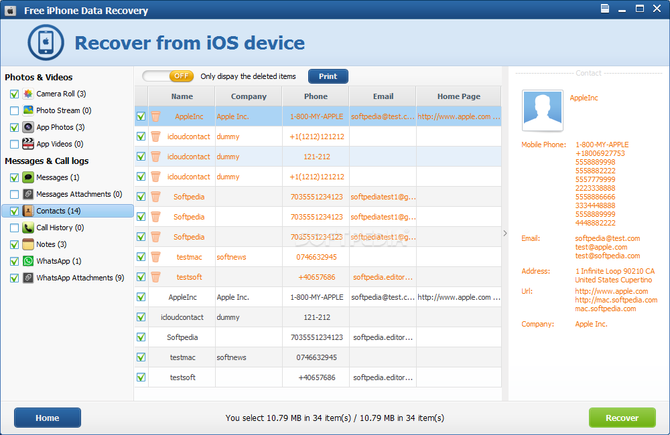Uncheck the Contacts category checkbox
Image resolution: width=670 pixels, height=435 pixels.
click(x=14, y=211)
